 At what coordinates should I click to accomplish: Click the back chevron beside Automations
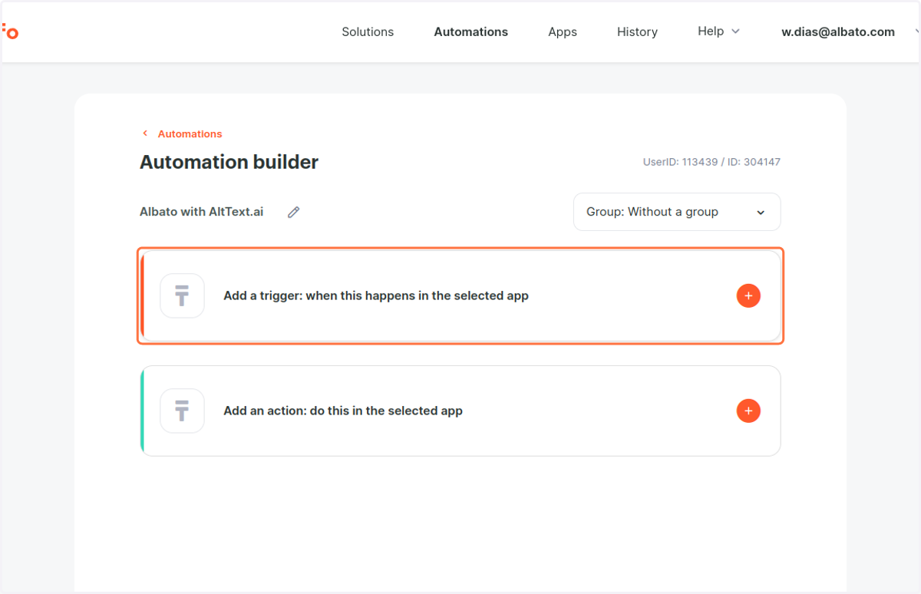point(145,134)
